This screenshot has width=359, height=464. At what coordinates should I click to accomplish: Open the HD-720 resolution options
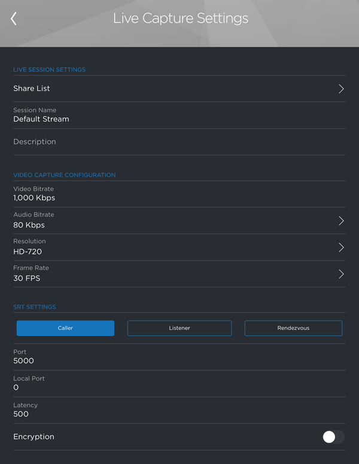click(x=168, y=247)
